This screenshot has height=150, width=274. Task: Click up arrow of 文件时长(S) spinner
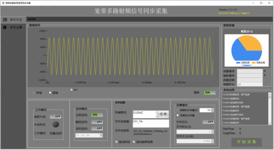point(212,131)
